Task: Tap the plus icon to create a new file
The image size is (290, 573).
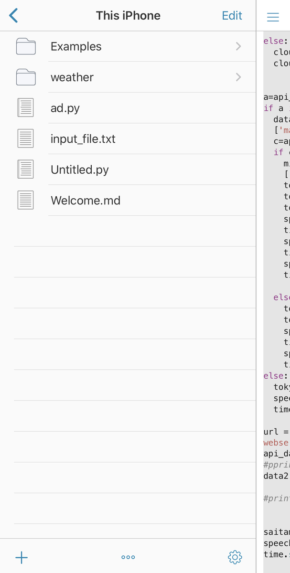Action: click(x=21, y=557)
